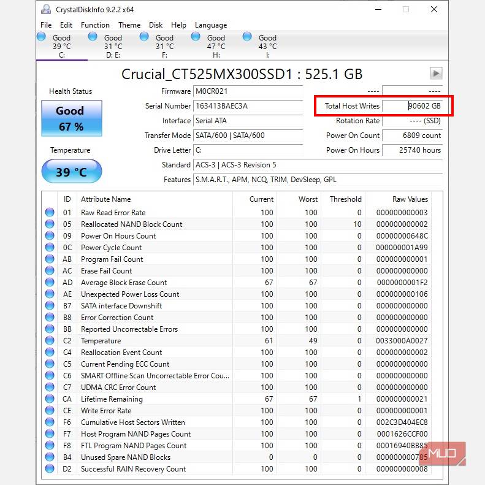Click status icon for Erase Fail Count

(50, 270)
